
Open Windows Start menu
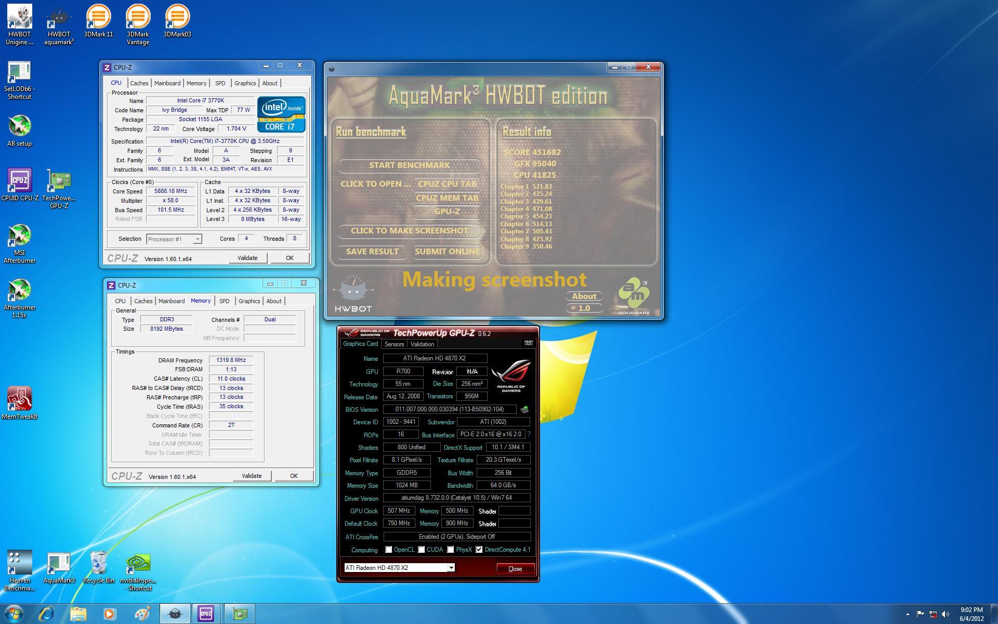[x=14, y=614]
